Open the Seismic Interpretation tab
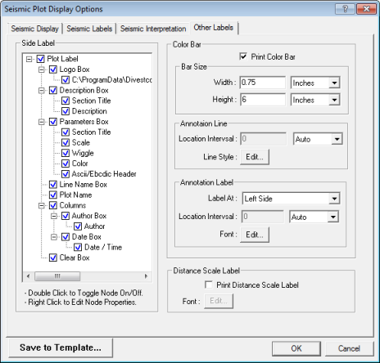 (x=153, y=29)
